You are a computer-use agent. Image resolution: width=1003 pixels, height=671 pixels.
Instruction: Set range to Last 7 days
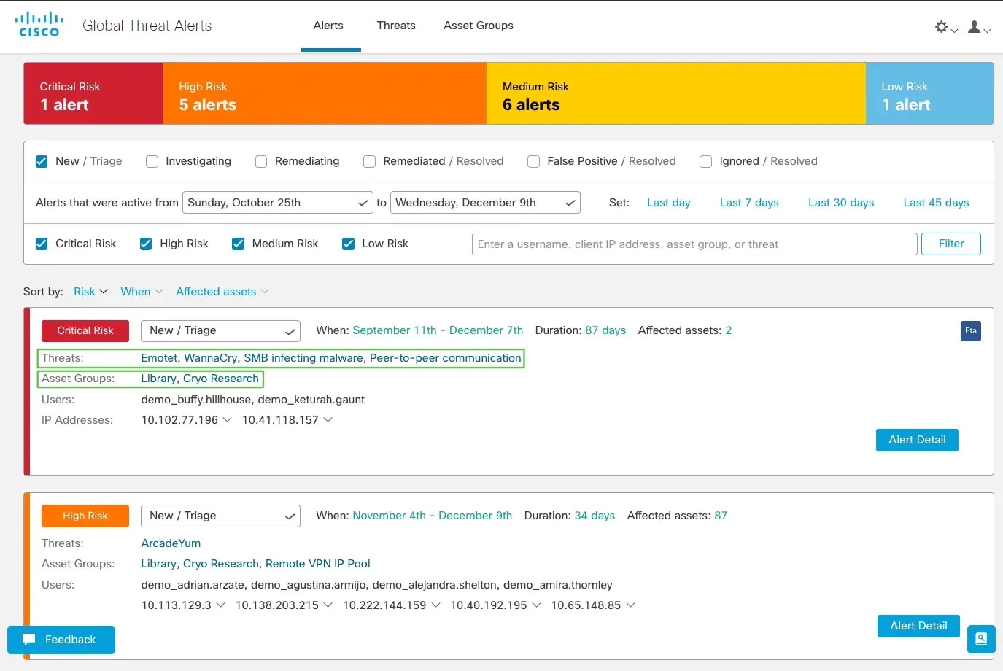point(749,203)
